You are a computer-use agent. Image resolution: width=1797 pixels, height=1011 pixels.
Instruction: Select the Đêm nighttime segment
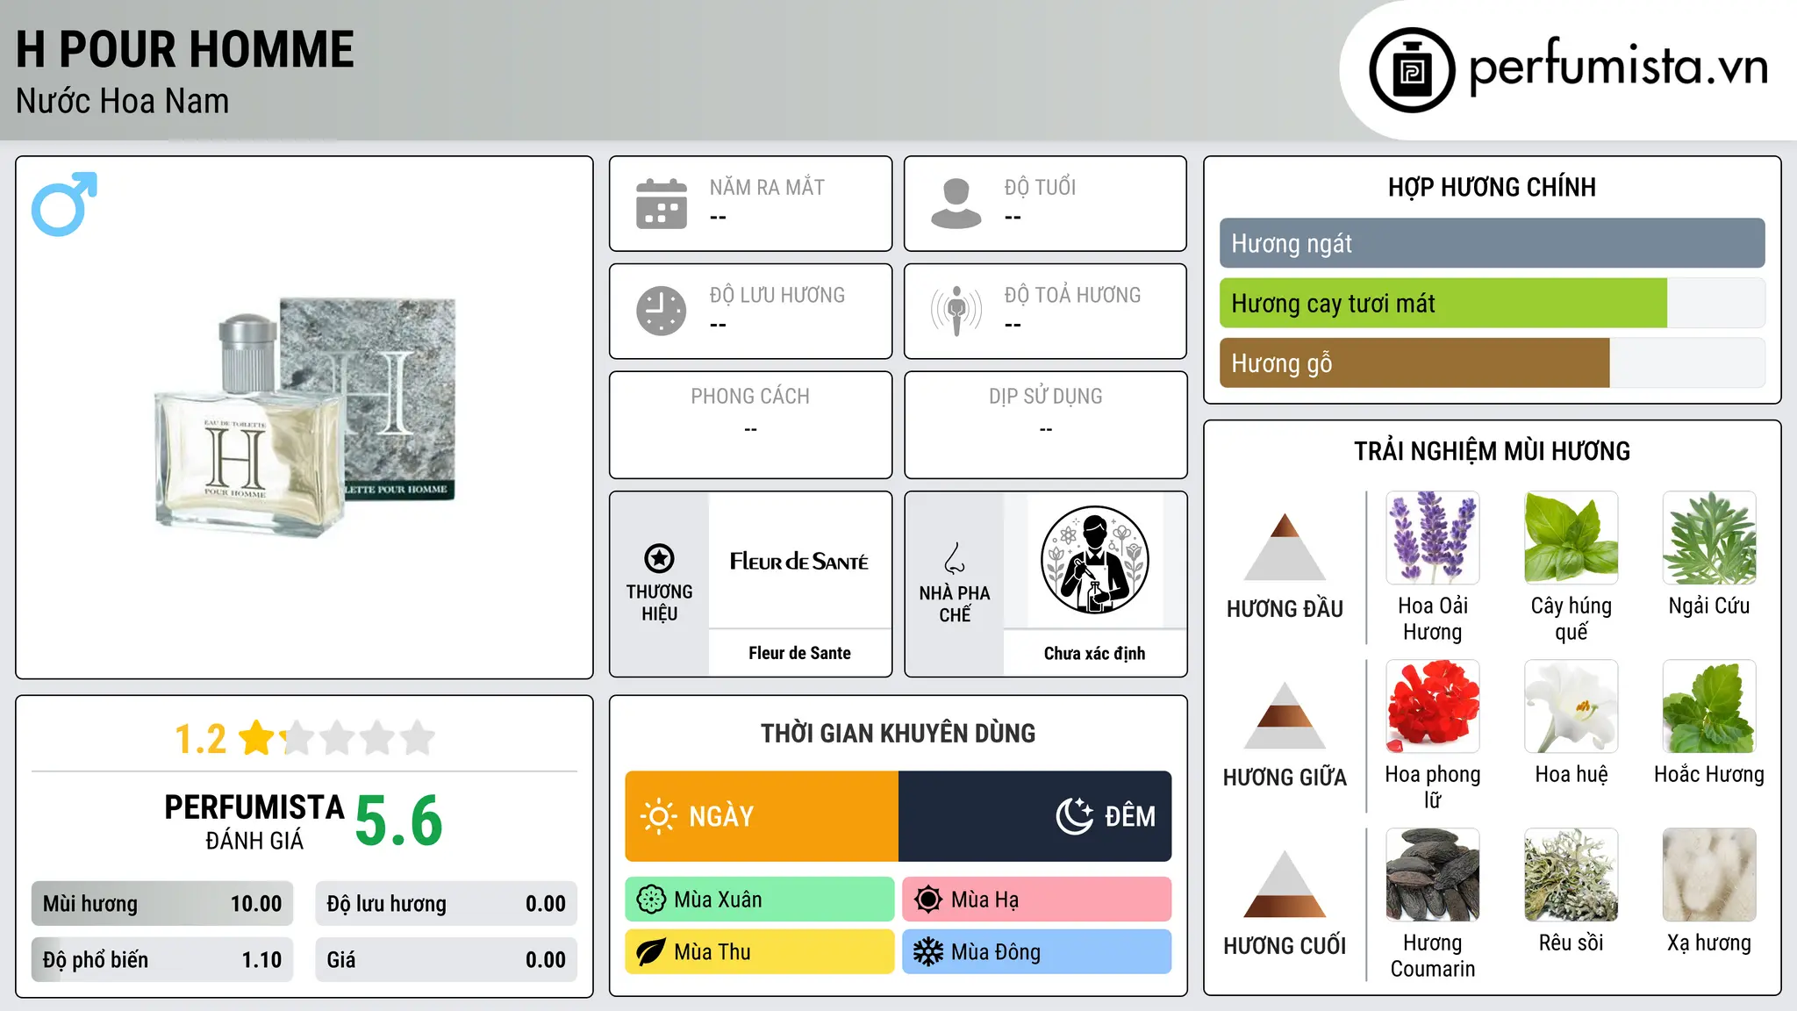pyautogui.click(x=1035, y=816)
